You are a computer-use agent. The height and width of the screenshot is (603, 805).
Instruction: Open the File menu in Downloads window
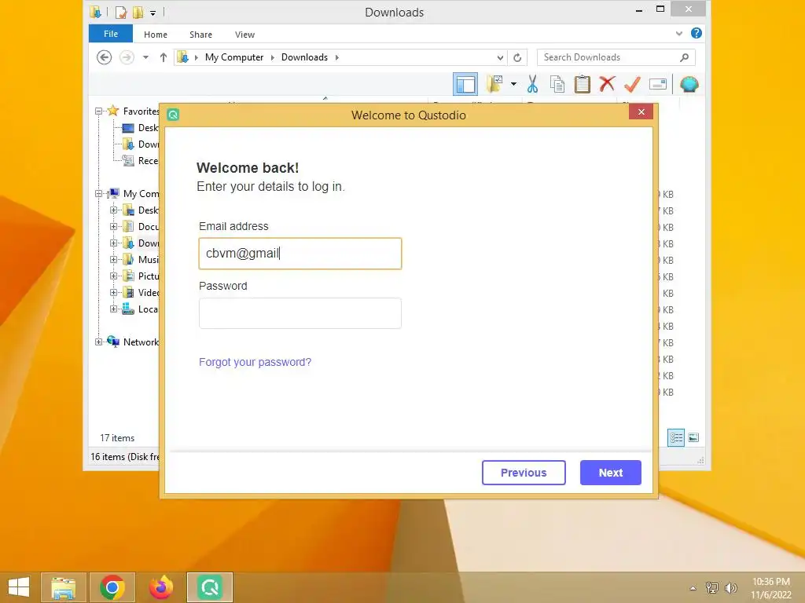click(111, 34)
